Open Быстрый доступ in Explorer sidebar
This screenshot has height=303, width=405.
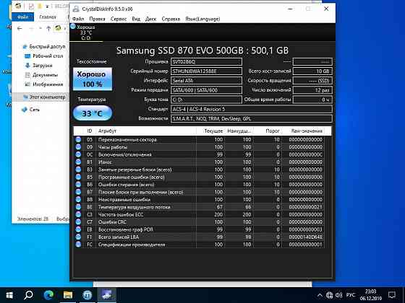(47, 47)
